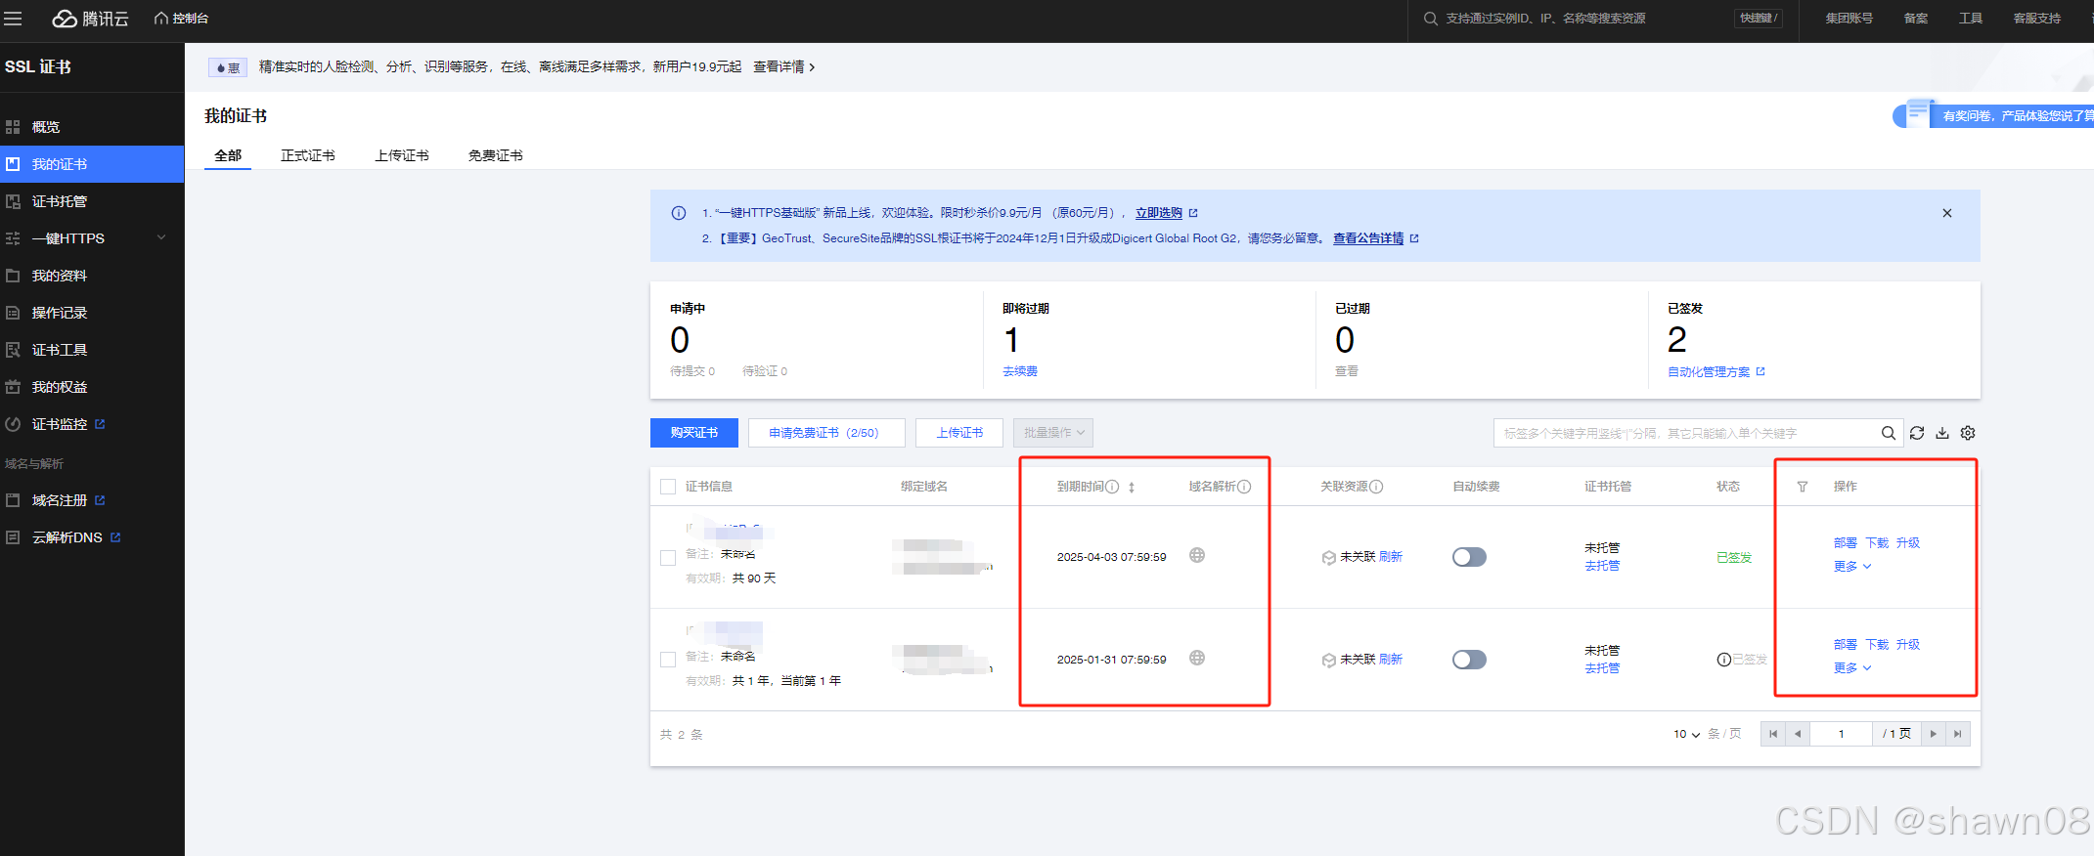Click info icon beside 到期时间 header
Viewport: 2094px width, 856px height.
pos(1112,487)
